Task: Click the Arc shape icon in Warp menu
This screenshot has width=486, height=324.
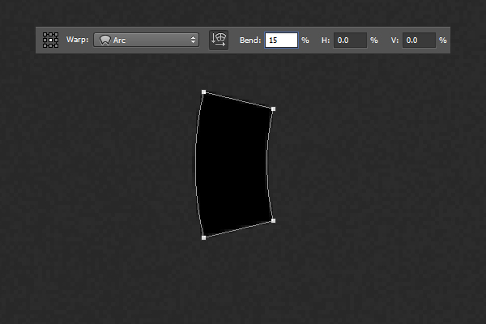Action: [104, 40]
